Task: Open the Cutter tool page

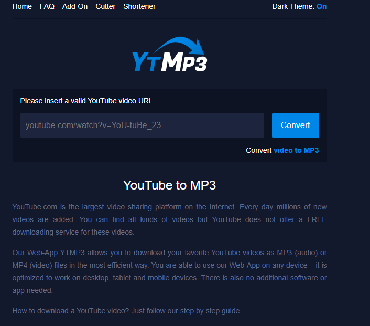Action: (x=105, y=6)
